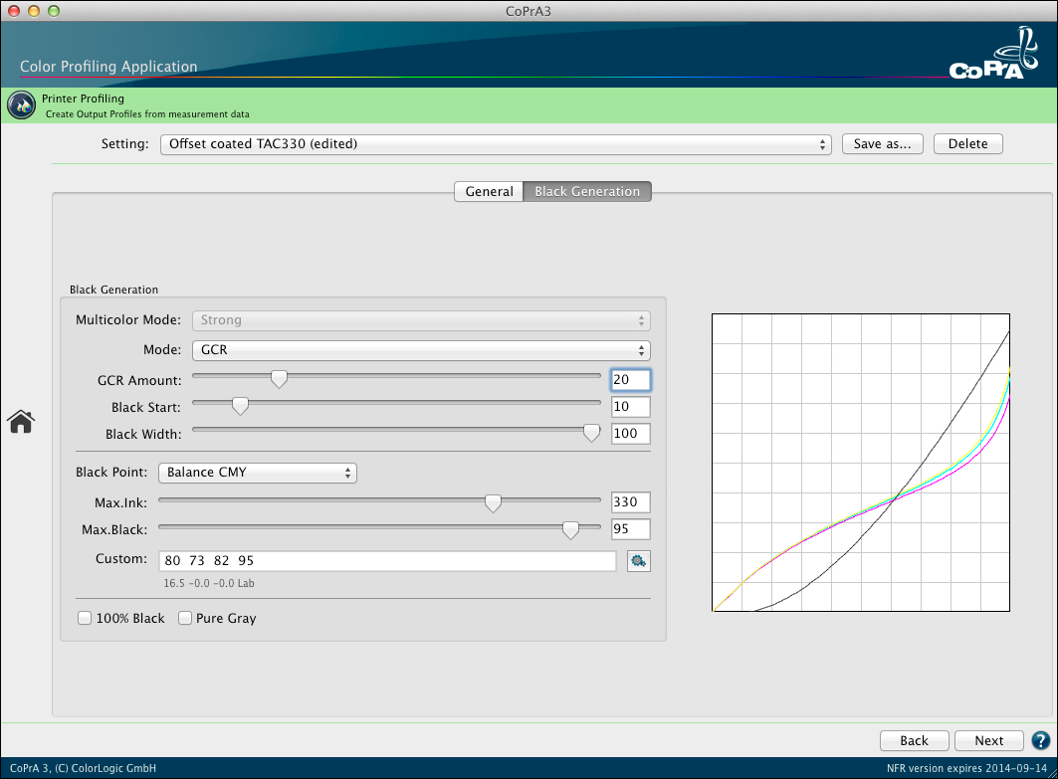
Task: Click the Max.Ink slider handle
Action: point(493,504)
